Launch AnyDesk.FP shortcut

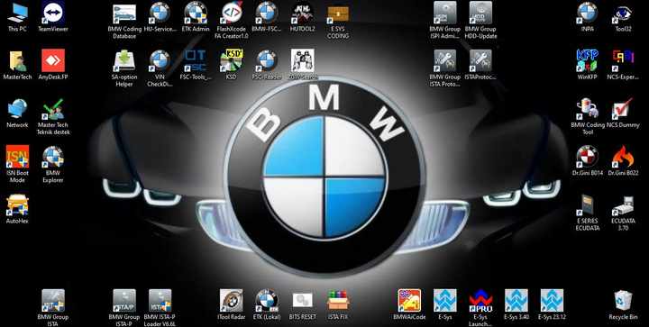(x=53, y=65)
